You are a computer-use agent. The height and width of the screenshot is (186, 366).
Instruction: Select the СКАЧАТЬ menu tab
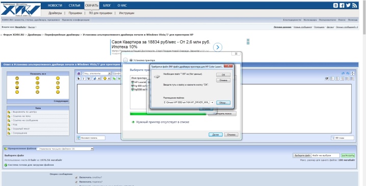pyautogui.click(x=92, y=6)
